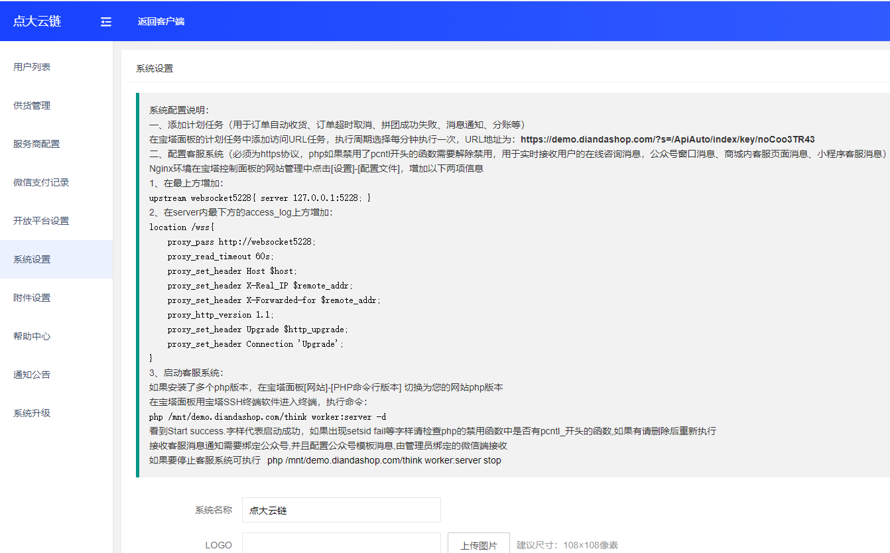Click the 建议尺寸 108×108像素 hint
Image resolution: width=890 pixels, height=553 pixels.
click(567, 545)
